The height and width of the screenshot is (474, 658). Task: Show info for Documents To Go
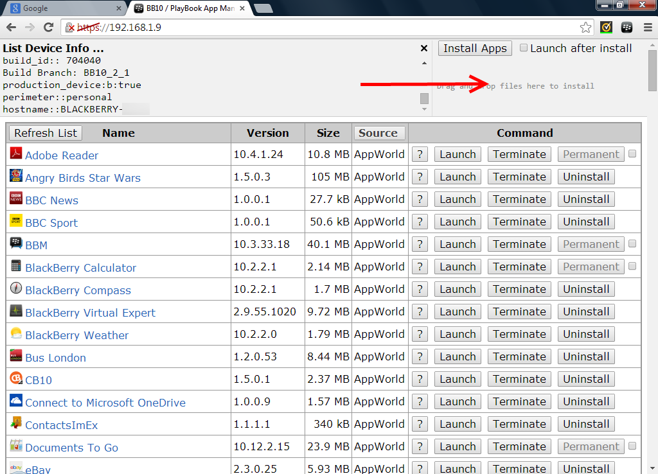click(420, 447)
